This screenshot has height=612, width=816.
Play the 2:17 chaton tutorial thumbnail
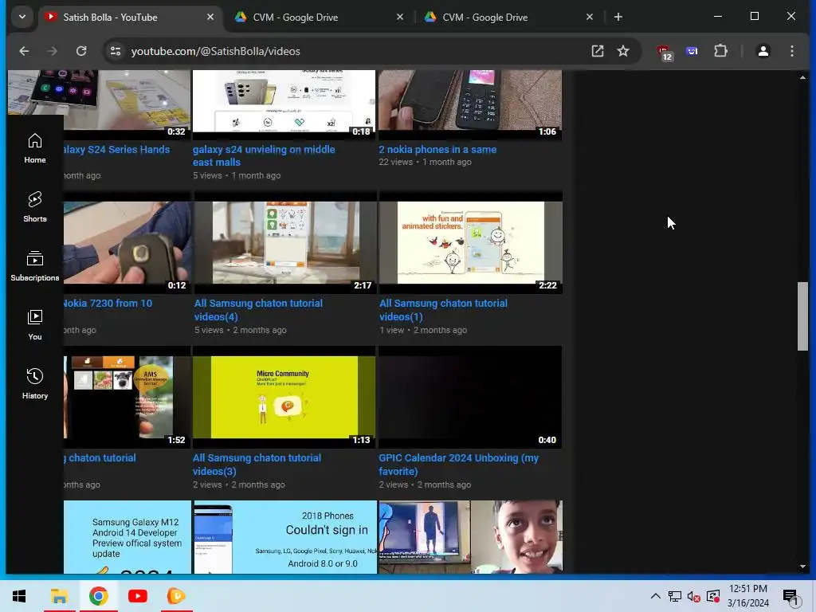pyautogui.click(x=285, y=242)
